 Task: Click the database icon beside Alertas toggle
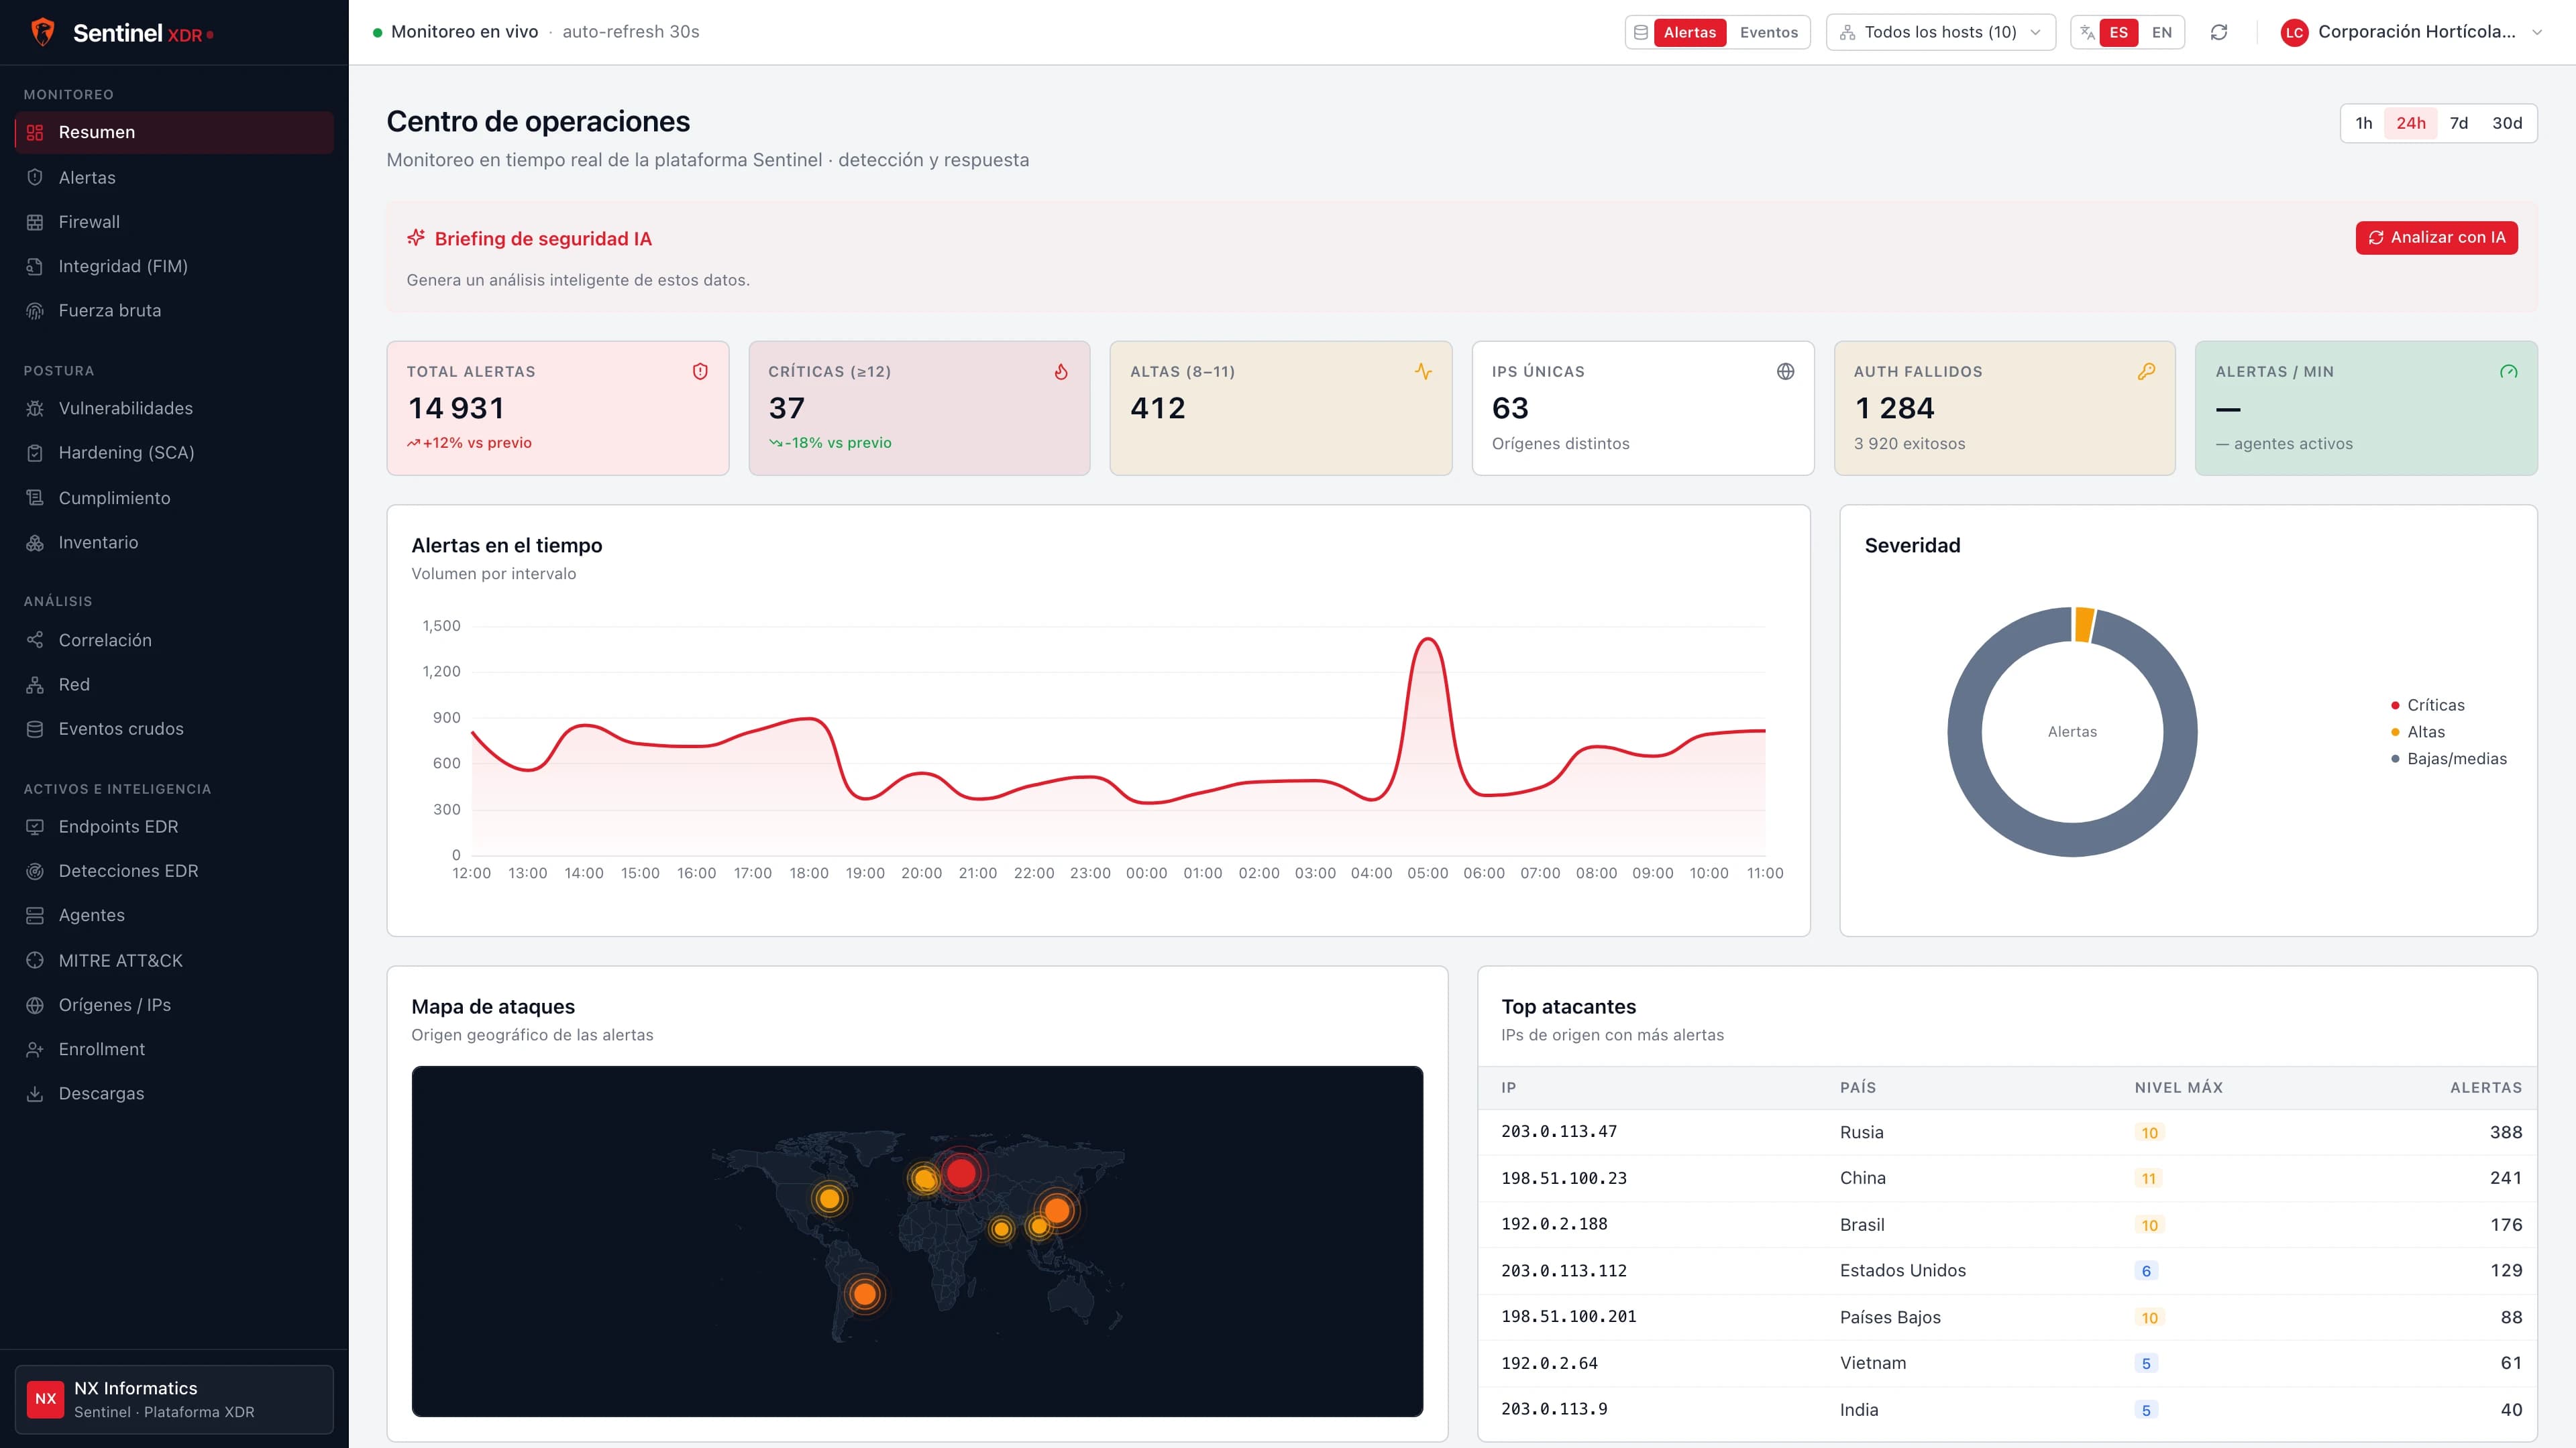(1641, 32)
